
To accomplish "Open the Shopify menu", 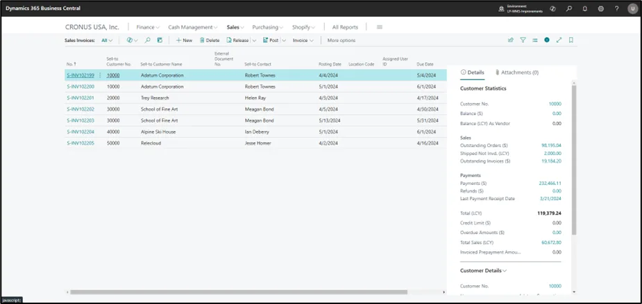I will point(304,27).
